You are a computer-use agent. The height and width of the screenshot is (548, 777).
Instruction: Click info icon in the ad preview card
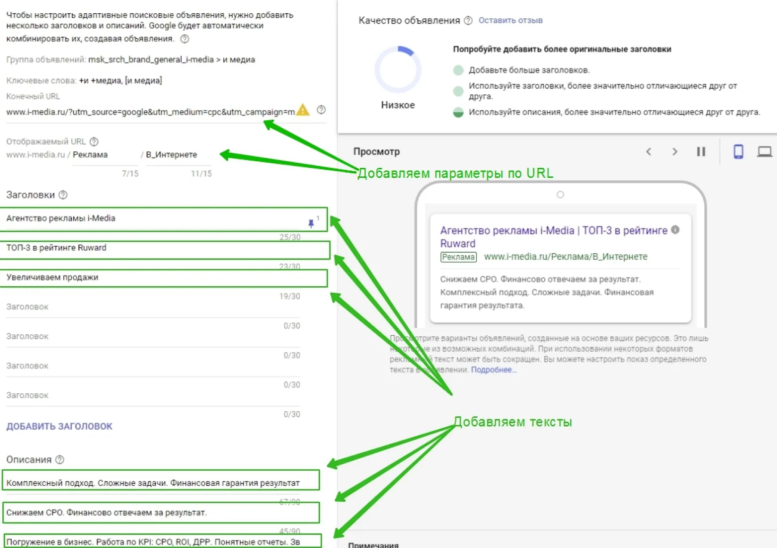tap(676, 230)
